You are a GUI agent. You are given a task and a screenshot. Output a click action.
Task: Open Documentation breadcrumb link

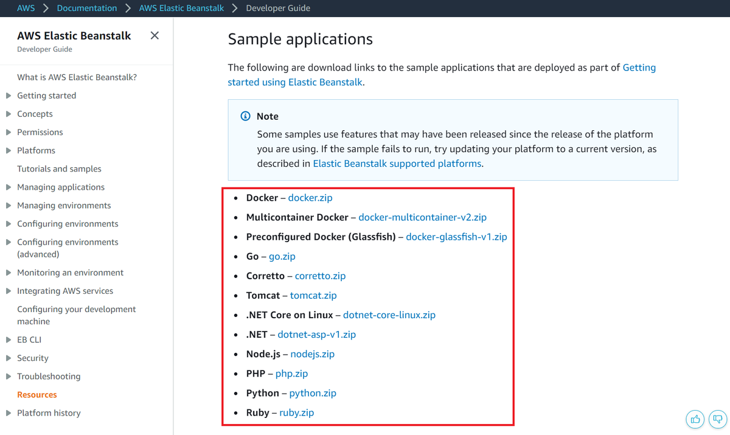point(87,8)
